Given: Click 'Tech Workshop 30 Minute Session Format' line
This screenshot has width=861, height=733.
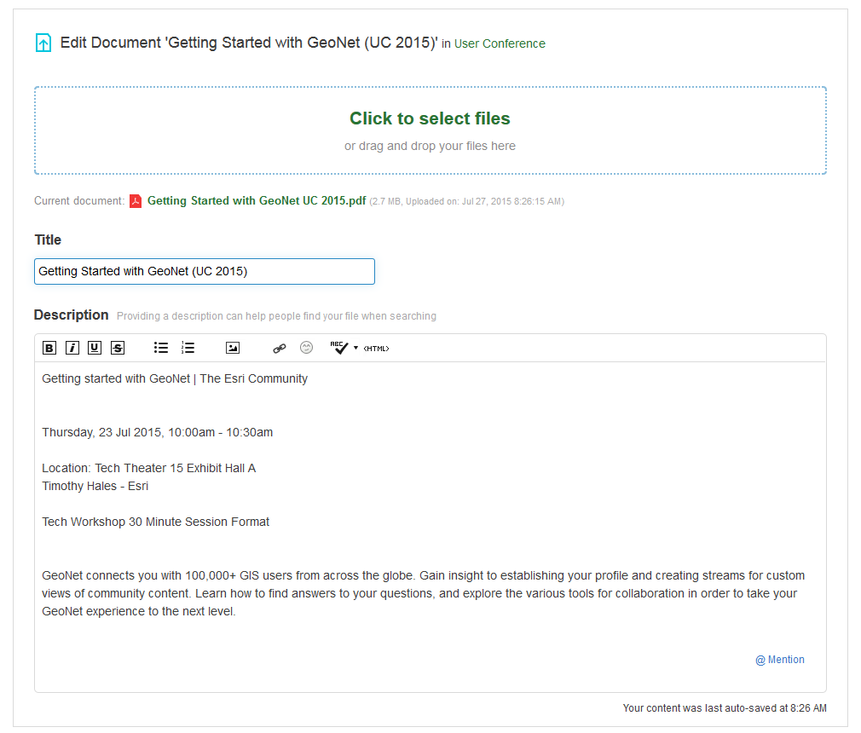Looking at the screenshot, I should (x=156, y=522).
